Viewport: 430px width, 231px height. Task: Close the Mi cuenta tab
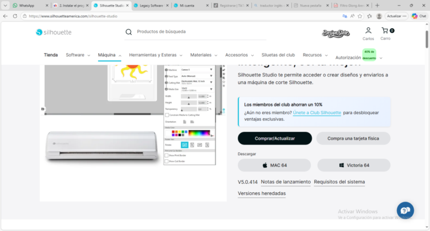[x=207, y=5]
